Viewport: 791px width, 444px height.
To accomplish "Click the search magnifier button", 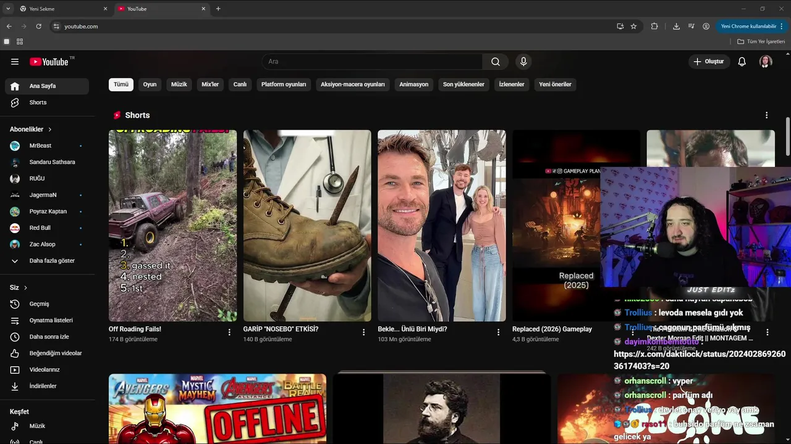I will coord(496,62).
